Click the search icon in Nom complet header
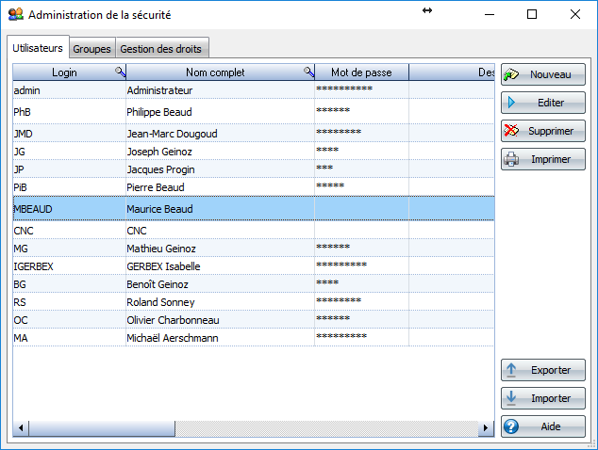 [x=308, y=72]
